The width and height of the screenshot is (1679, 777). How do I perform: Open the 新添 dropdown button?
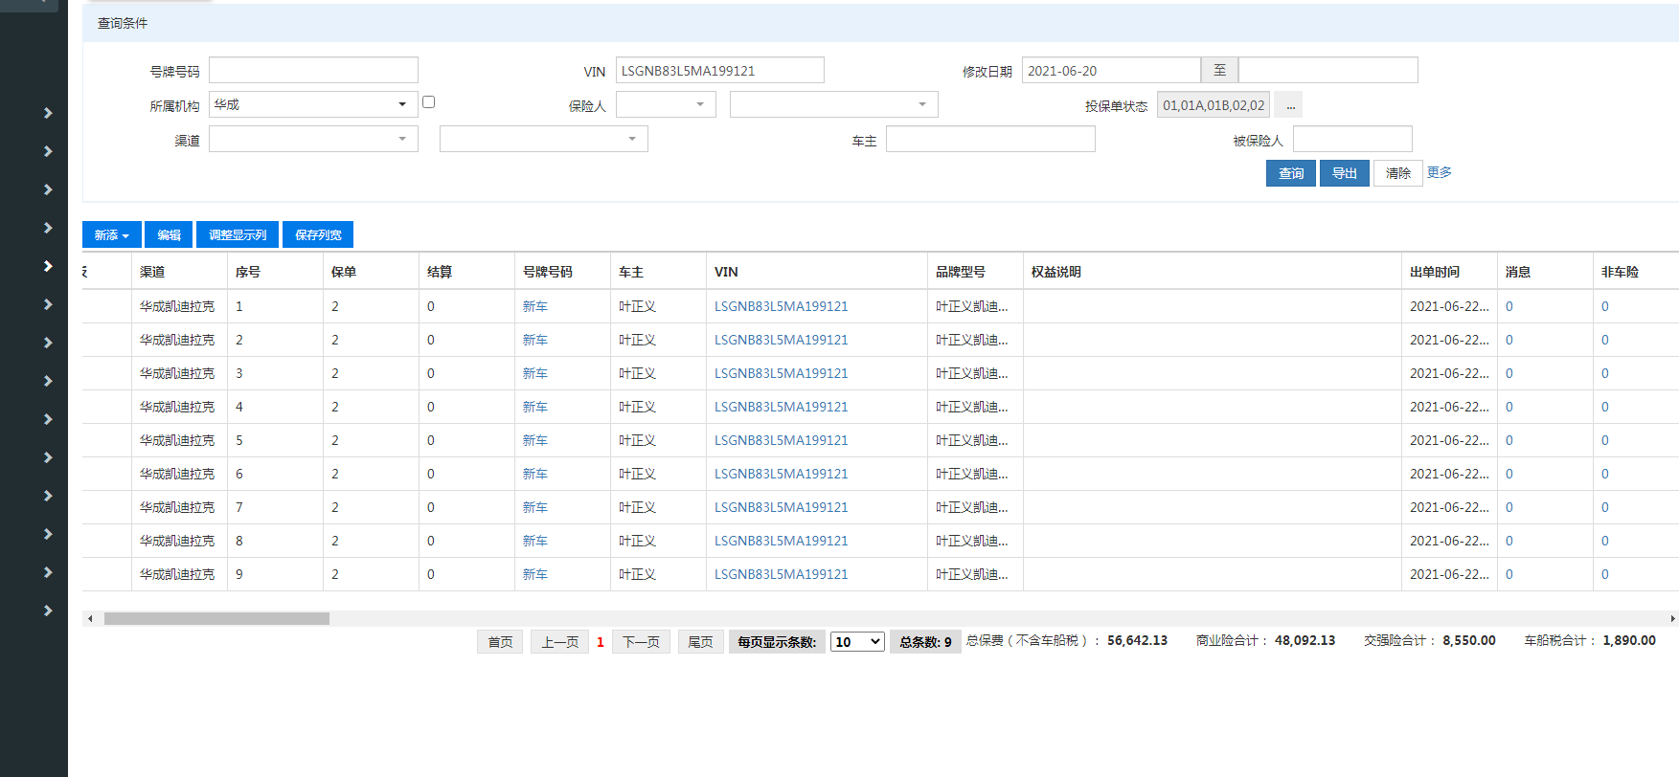(112, 235)
